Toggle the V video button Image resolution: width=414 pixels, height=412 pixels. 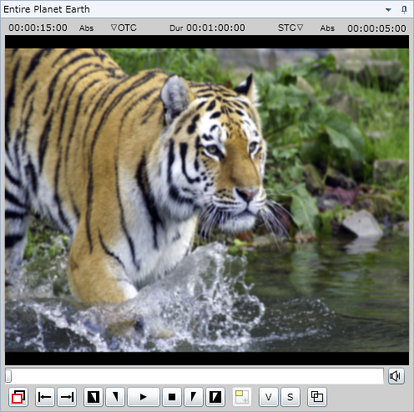269,397
